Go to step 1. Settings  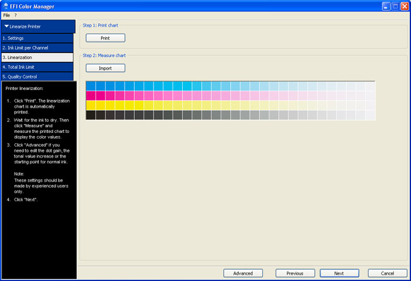[x=37, y=39]
